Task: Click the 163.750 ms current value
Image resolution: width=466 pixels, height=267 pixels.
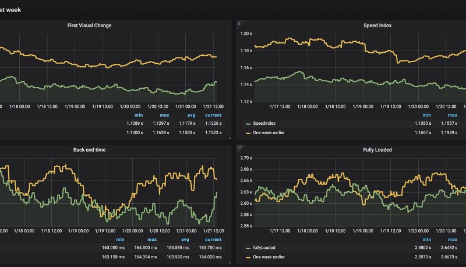Action: tap(210, 248)
